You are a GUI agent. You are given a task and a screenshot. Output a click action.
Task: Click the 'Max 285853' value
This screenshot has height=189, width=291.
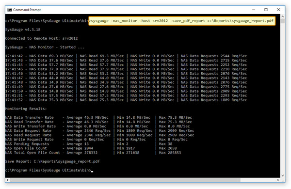(x=170, y=153)
